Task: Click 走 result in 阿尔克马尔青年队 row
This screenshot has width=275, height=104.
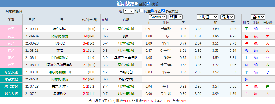Action: pos(268,65)
